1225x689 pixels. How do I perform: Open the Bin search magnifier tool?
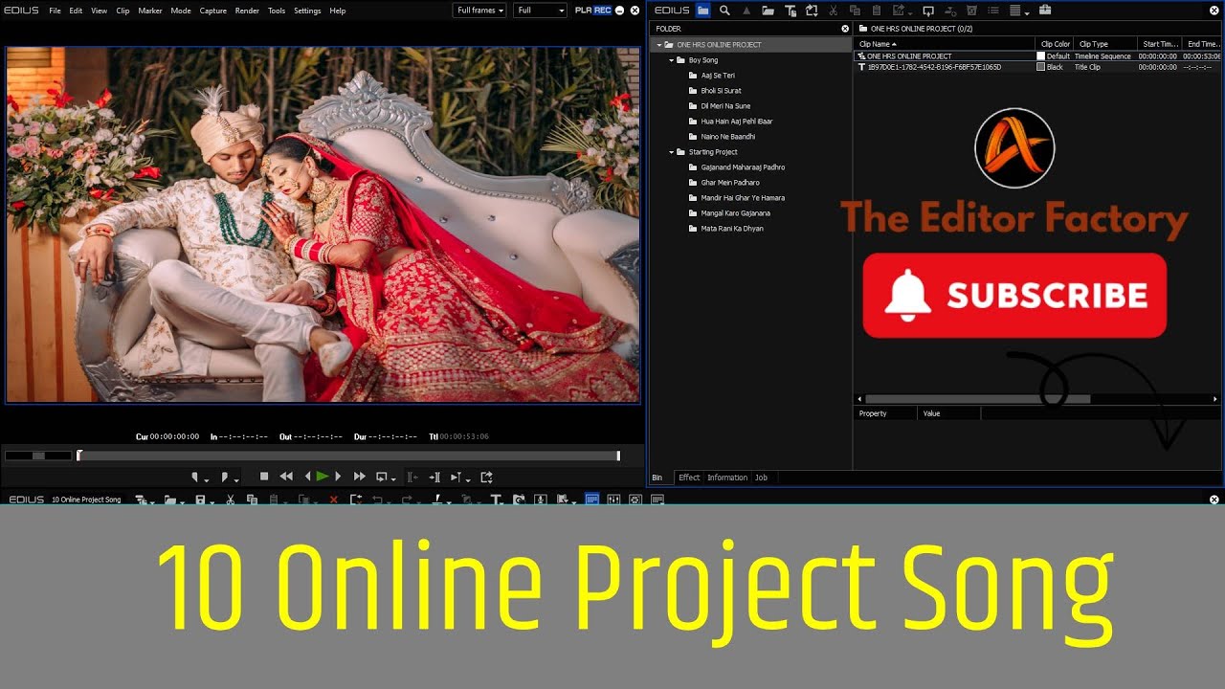point(724,11)
